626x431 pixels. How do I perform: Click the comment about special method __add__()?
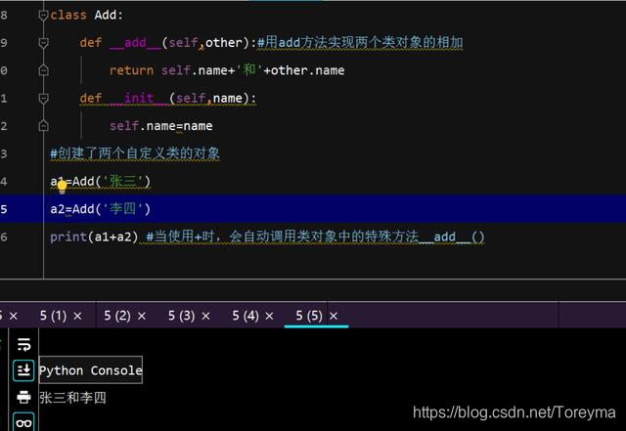click(x=315, y=237)
